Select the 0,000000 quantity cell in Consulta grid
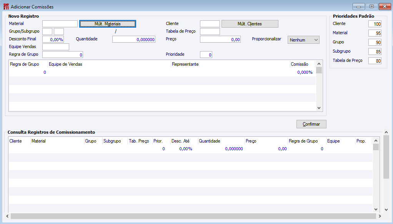The height and width of the screenshot is (224, 393). pos(221,149)
